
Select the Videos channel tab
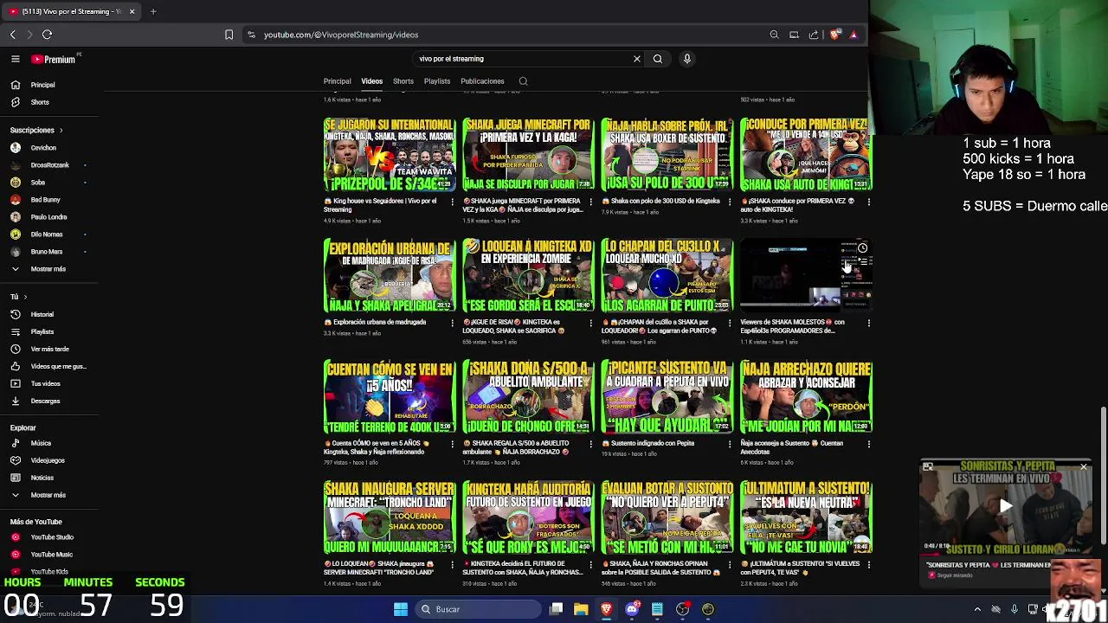tap(371, 81)
